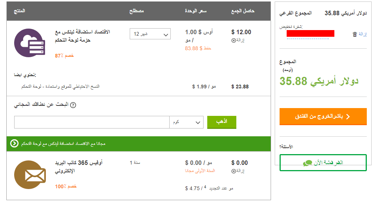Click the X remove icon under the $12.00 total
The height and width of the screenshot is (205, 375).
234,40
